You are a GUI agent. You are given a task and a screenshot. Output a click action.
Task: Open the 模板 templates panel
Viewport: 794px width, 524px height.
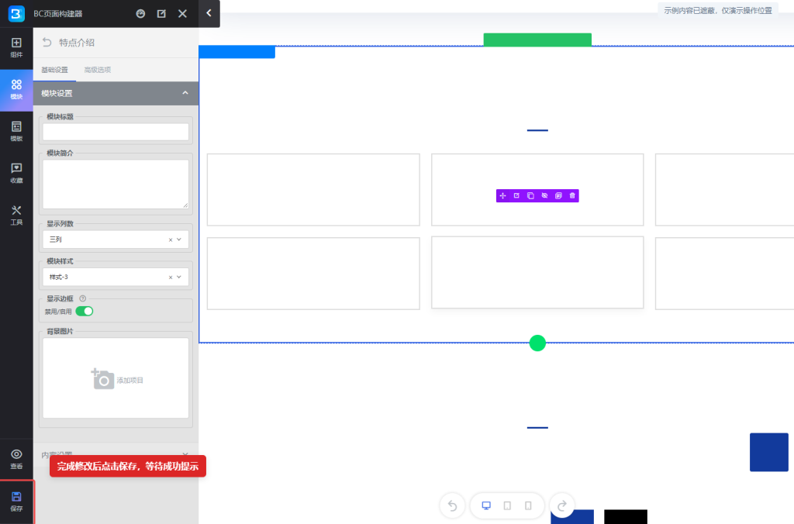(16, 132)
